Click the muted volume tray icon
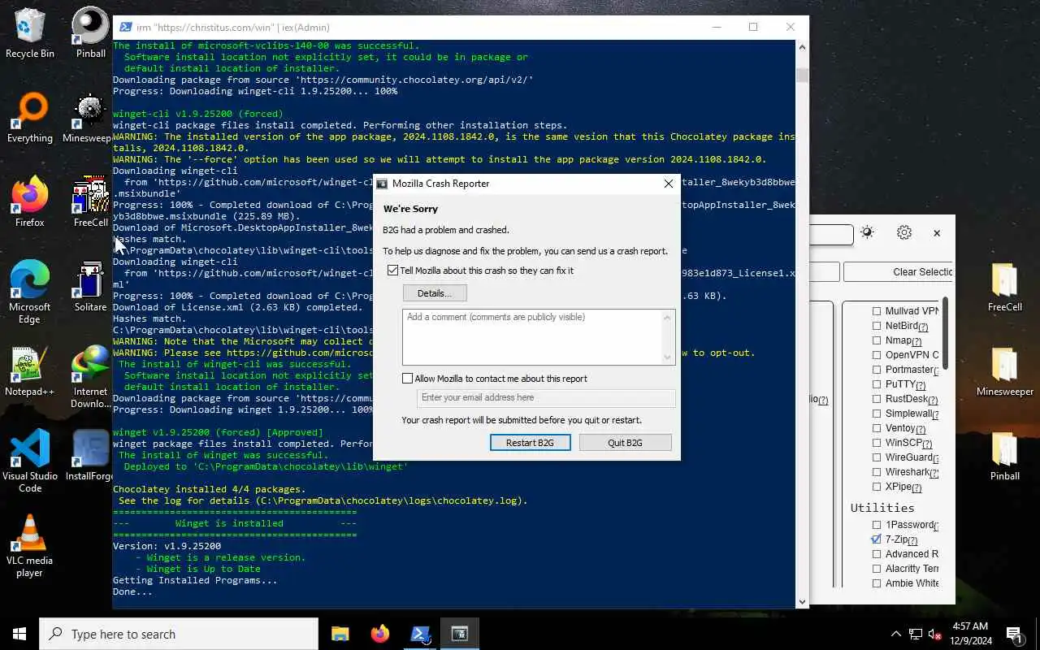1040x650 pixels. tap(935, 634)
